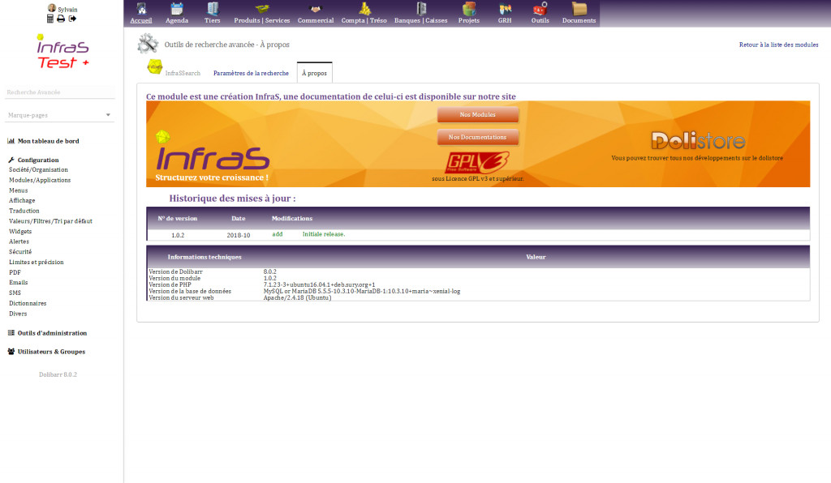Click the Dolistore logo
Viewport: 831px width, 483px height.
(x=698, y=141)
